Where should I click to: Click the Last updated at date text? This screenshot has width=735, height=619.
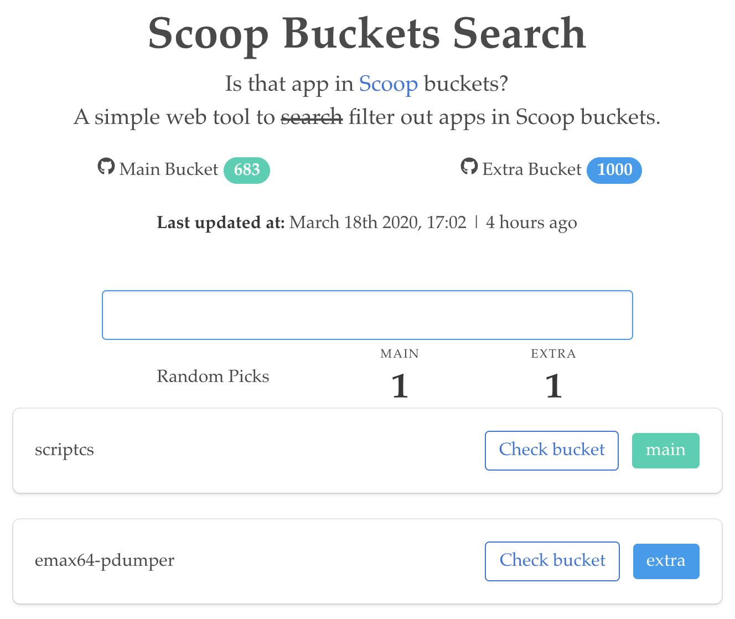pos(378,222)
